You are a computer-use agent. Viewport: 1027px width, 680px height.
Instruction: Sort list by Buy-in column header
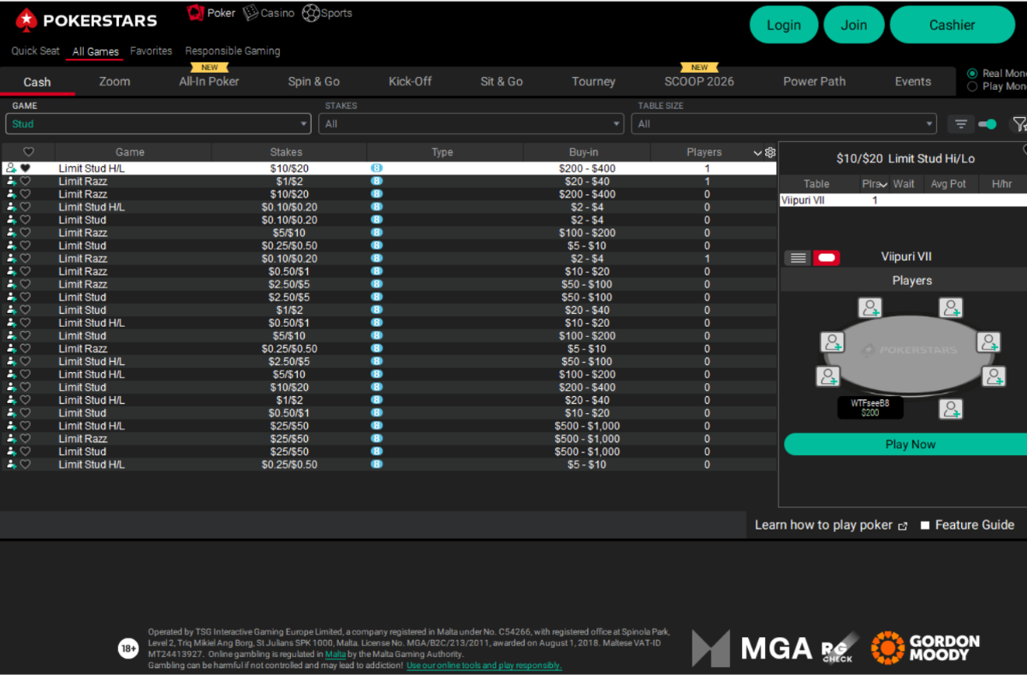pos(584,152)
